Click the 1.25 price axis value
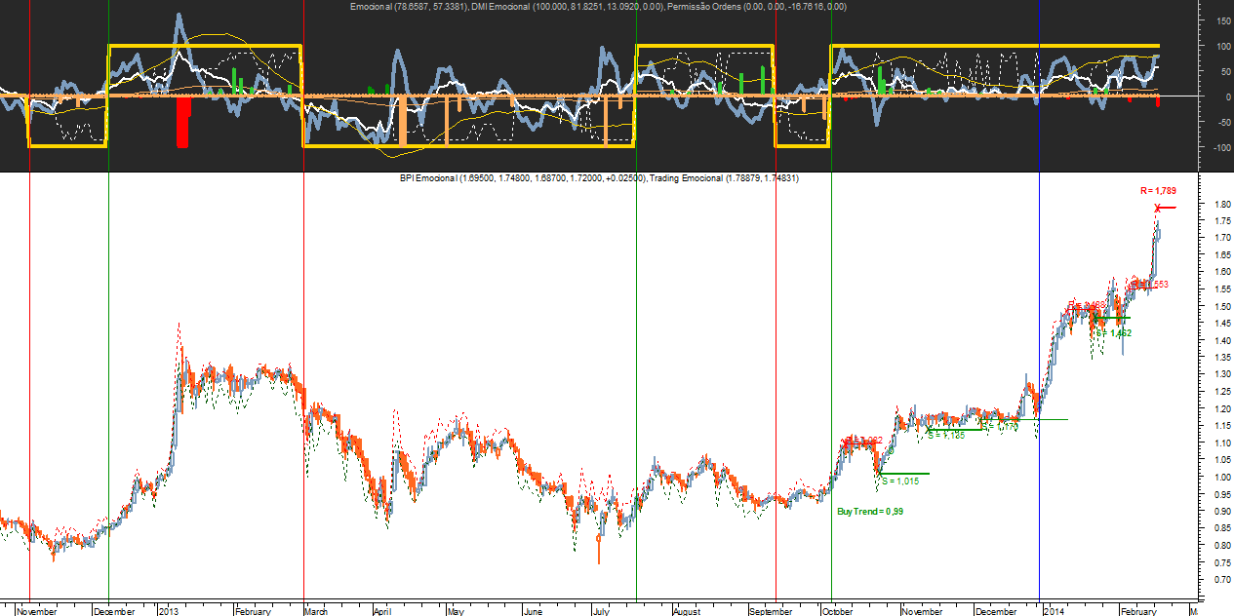 point(1222,392)
